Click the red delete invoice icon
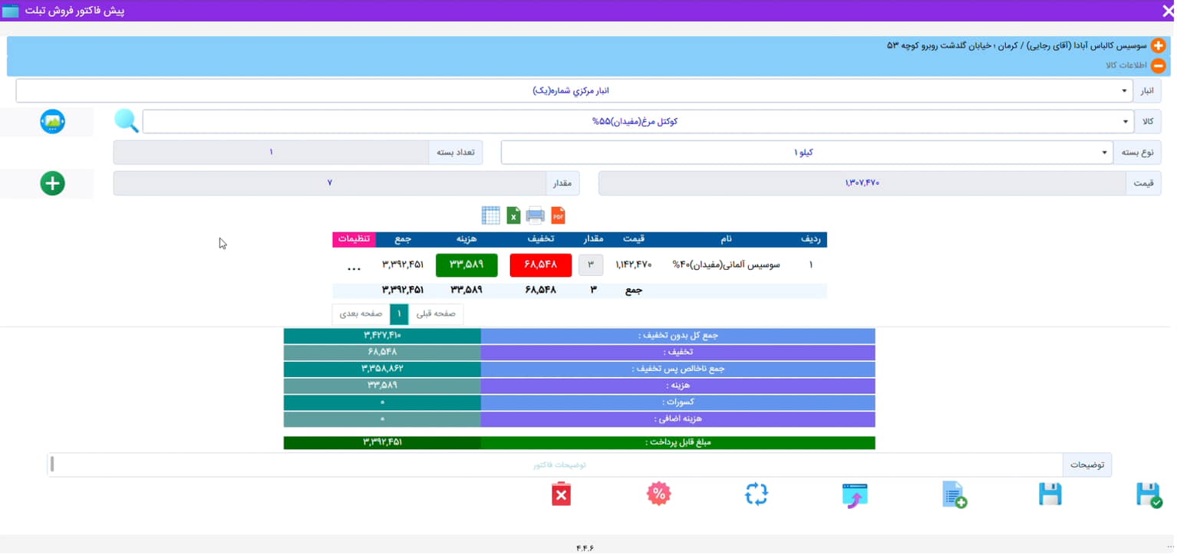Image resolution: width=1177 pixels, height=555 pixels. click(x=561, y=494)
